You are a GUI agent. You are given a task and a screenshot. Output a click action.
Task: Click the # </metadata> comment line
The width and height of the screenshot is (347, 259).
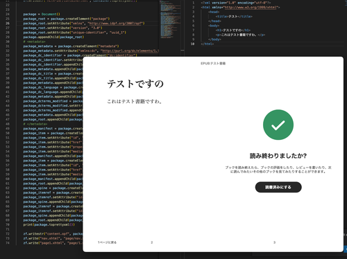click(35, 124)
